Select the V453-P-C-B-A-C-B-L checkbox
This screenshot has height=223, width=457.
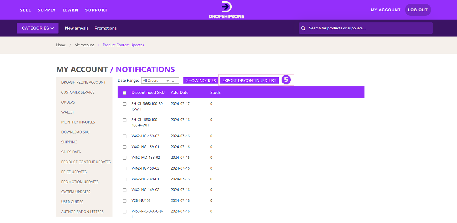pos(125,212)
